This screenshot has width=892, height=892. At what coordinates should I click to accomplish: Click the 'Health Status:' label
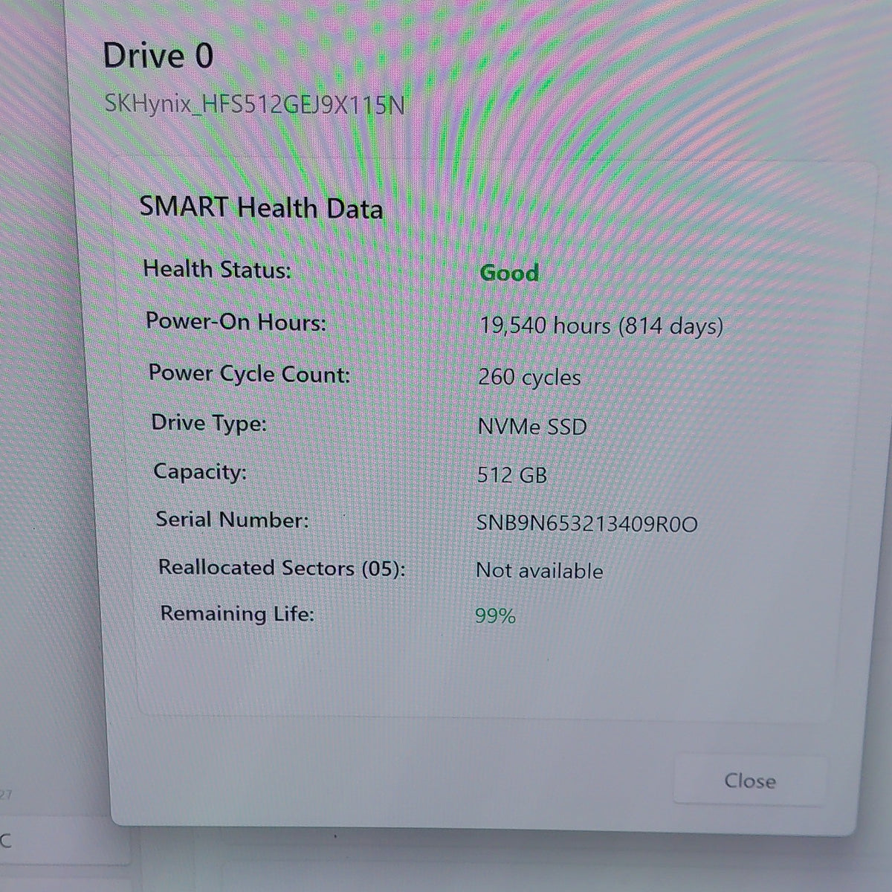pos(217,269)
